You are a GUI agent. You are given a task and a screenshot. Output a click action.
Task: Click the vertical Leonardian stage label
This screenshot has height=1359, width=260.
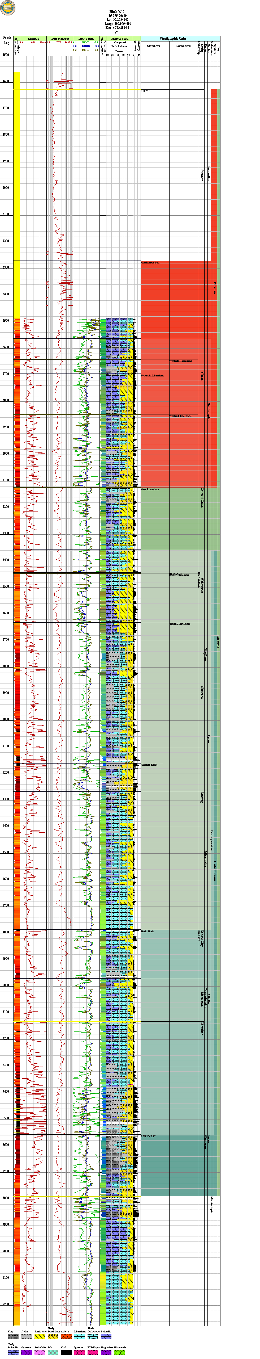[x=209, y=173]
